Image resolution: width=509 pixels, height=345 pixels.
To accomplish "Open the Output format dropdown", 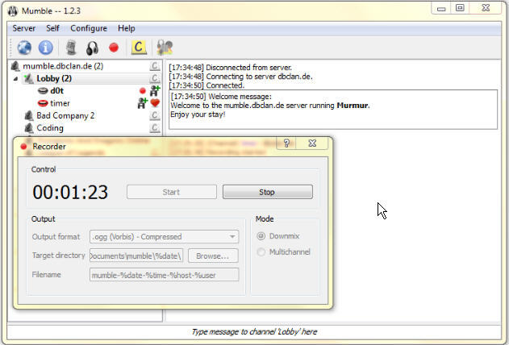I will pos(165,237).
